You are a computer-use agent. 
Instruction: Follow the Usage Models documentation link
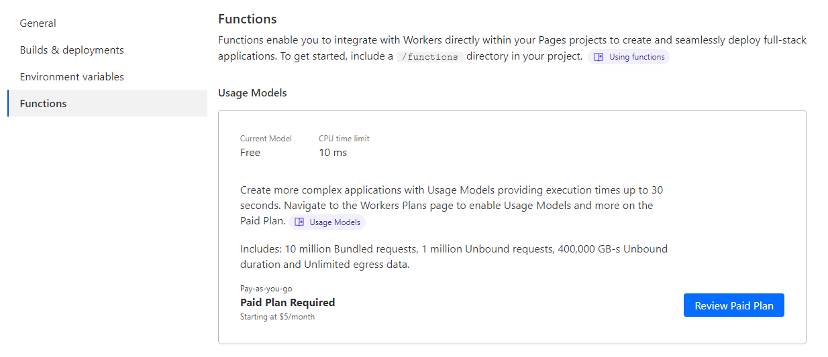(x=334, y=222)
